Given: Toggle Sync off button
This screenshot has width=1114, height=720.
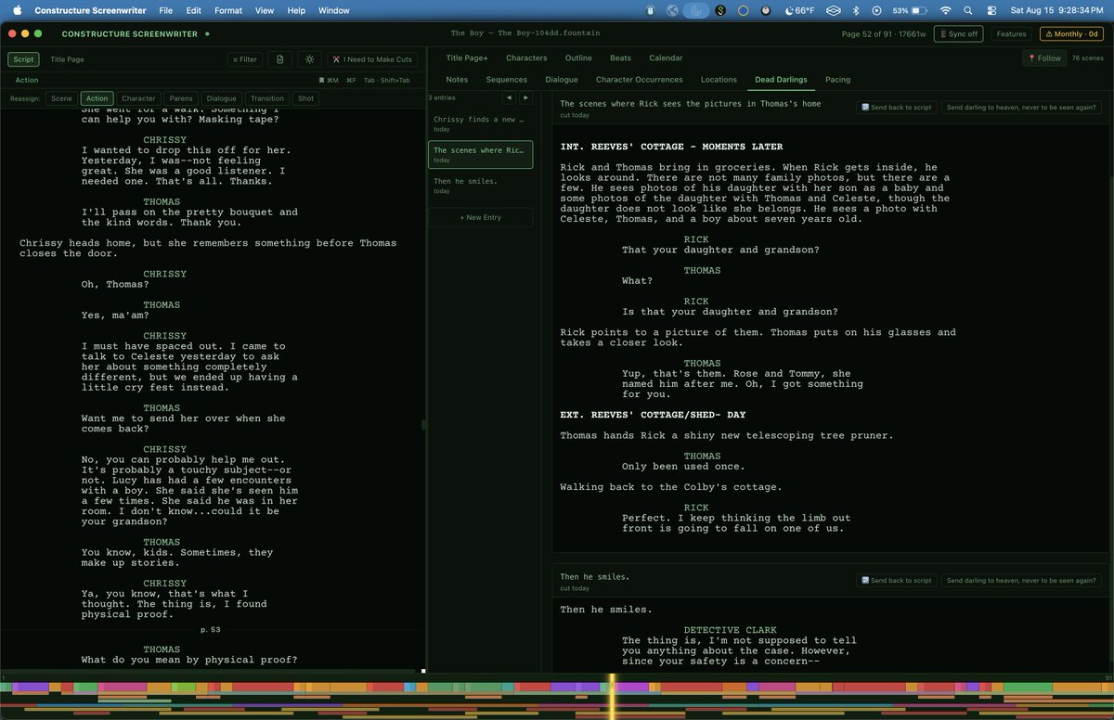Looking at the screenshot, I should (x=957, y=33).
